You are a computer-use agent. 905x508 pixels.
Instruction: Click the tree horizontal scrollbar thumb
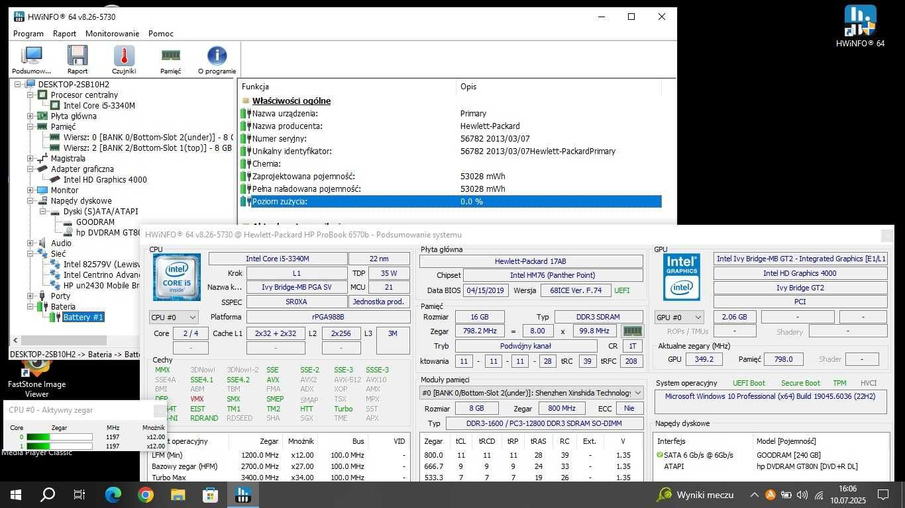[x=64, y=340]
